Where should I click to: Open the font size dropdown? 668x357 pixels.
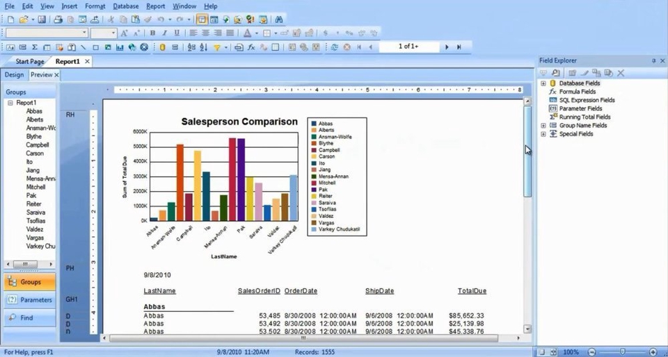(x=113, y=33)
